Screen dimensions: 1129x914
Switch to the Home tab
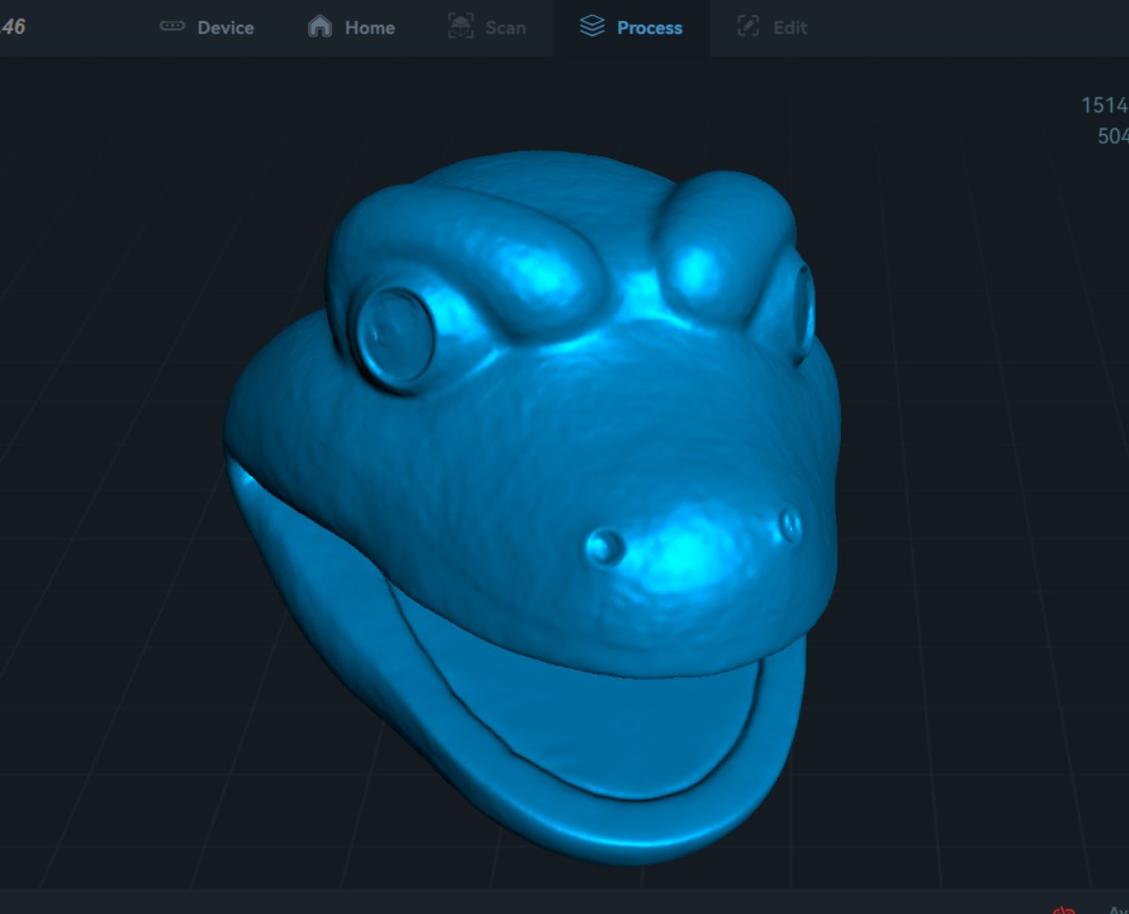click(369, 28)
